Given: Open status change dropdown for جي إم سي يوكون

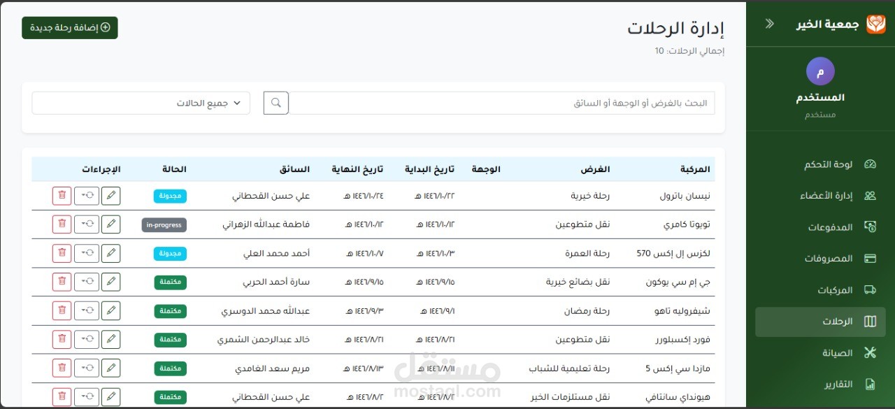Looking at the screenshot, I should click(x=87, y=282).
